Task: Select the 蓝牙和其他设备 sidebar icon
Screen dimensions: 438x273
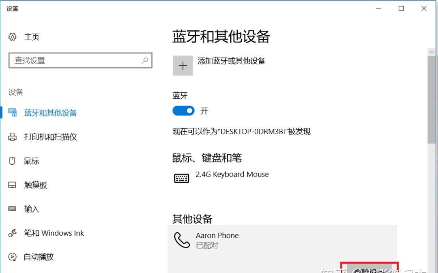Action: [x=12, y=113]
